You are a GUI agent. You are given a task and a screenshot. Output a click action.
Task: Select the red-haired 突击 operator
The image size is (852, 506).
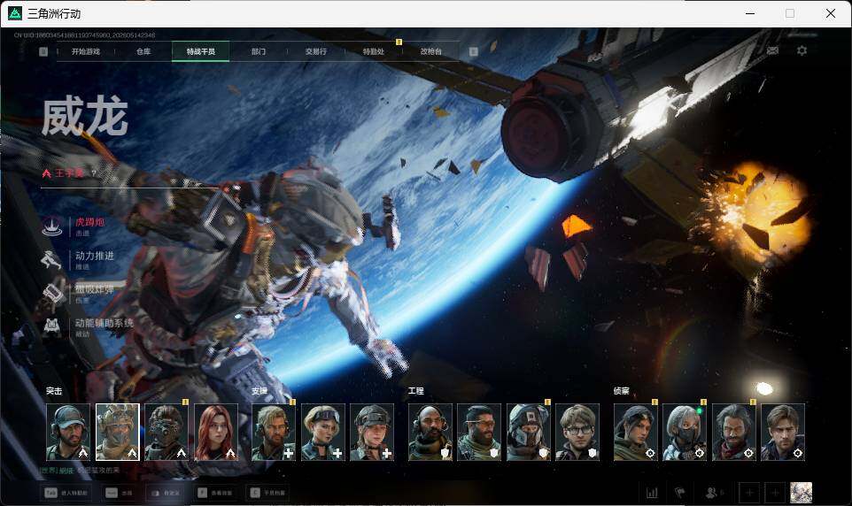(216, 433)
